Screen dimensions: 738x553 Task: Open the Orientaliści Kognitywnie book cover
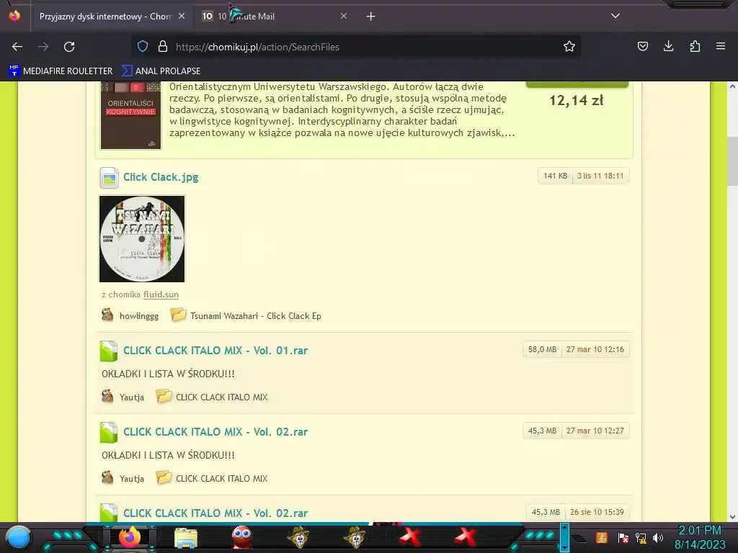pyautogui.click(x=131, y=115)
